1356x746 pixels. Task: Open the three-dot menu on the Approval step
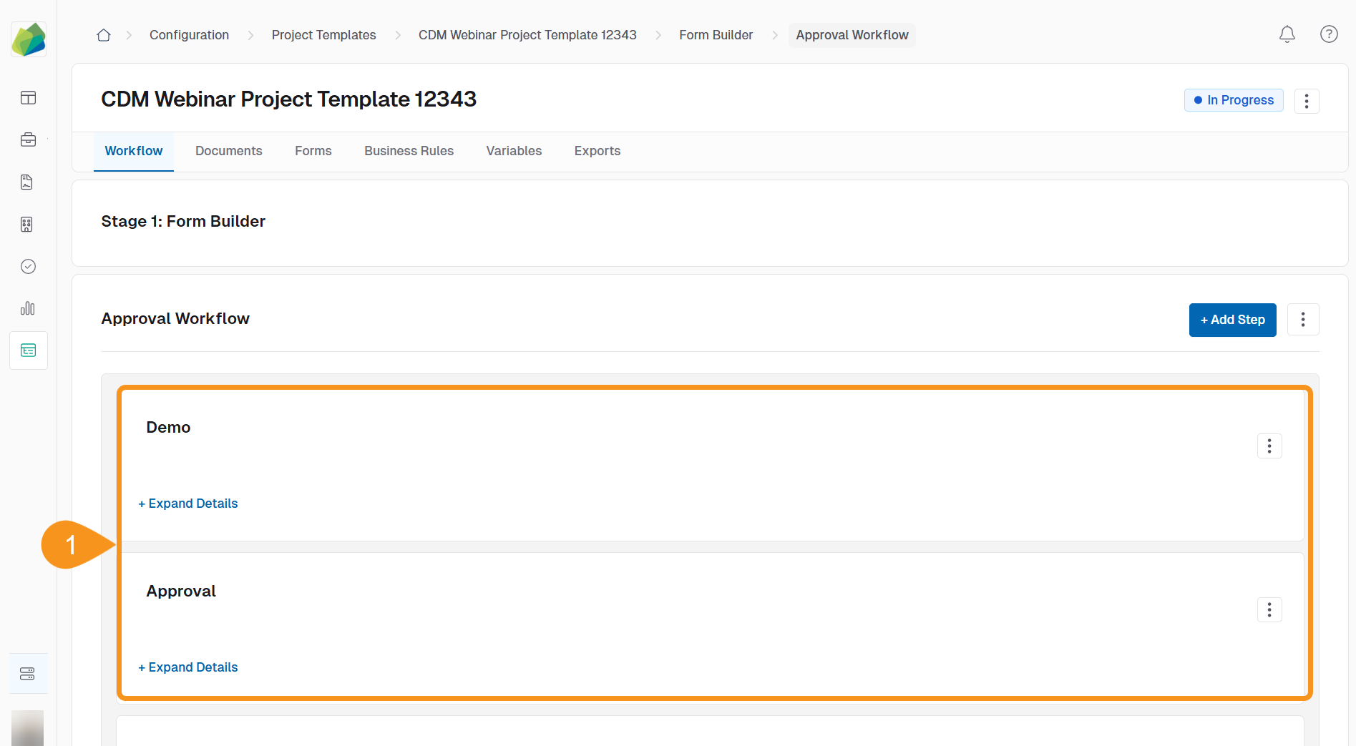coord(1269,609)
